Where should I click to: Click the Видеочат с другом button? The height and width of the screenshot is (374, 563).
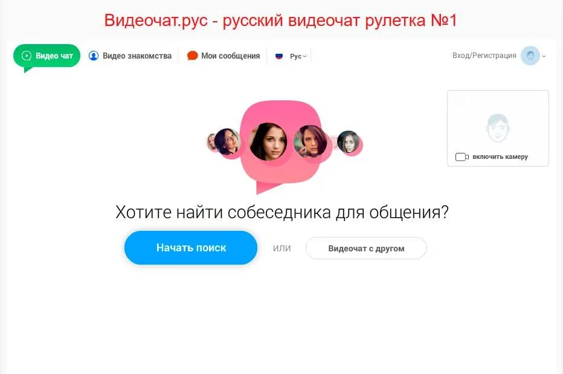366,248
